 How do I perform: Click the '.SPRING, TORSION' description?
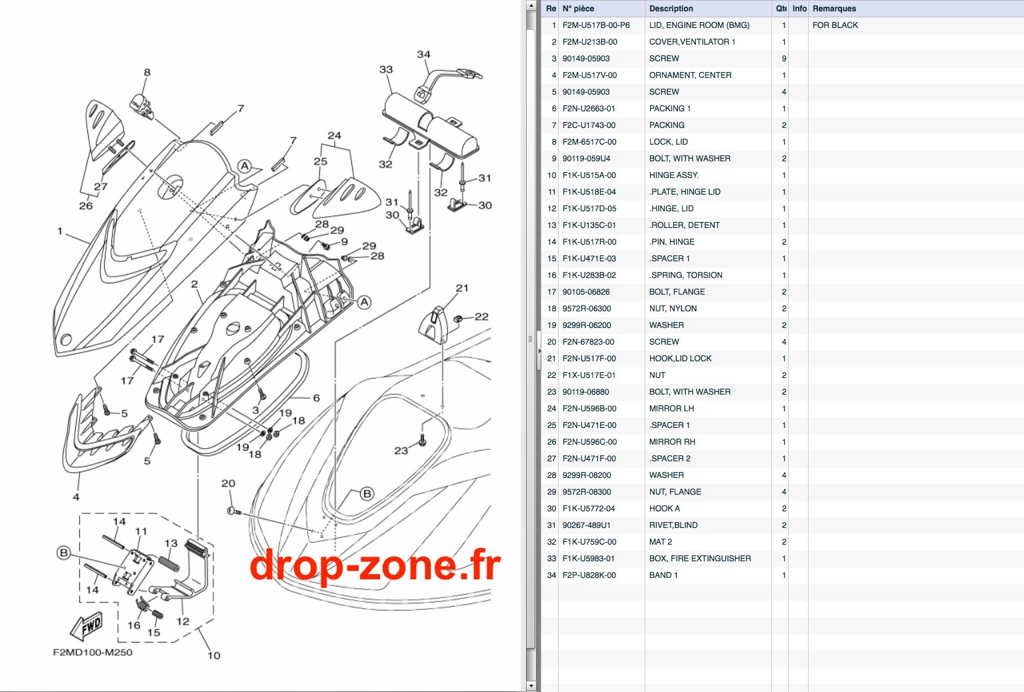[686, 275]
